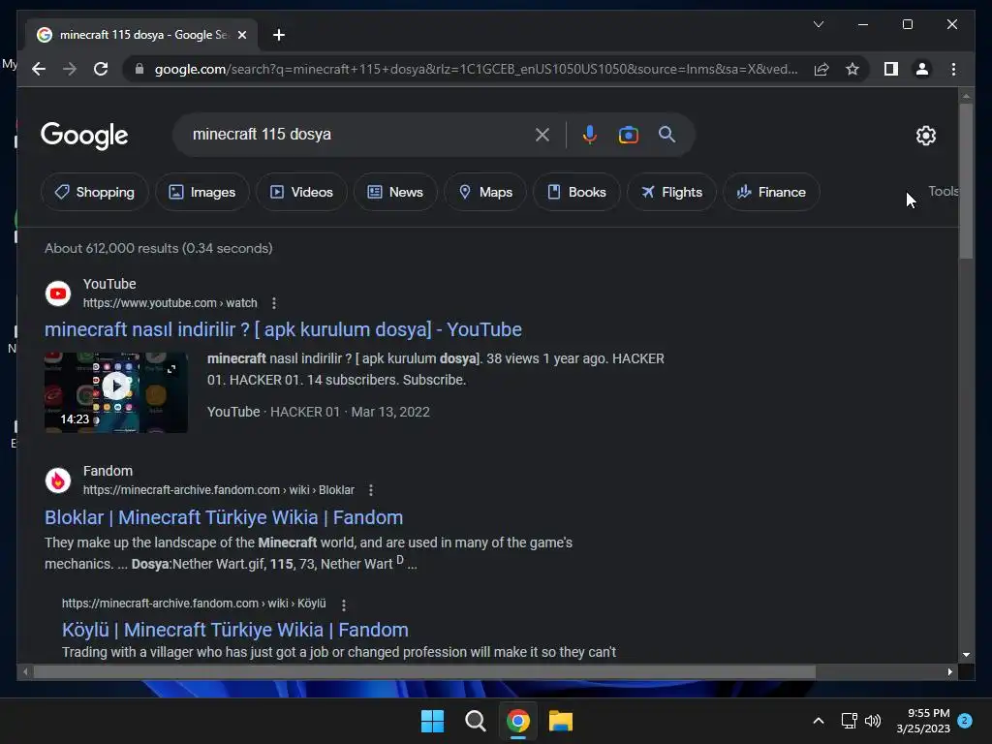Filter results by Books
This screenshot has height=744, width=992.
click(x=576, y=192)
